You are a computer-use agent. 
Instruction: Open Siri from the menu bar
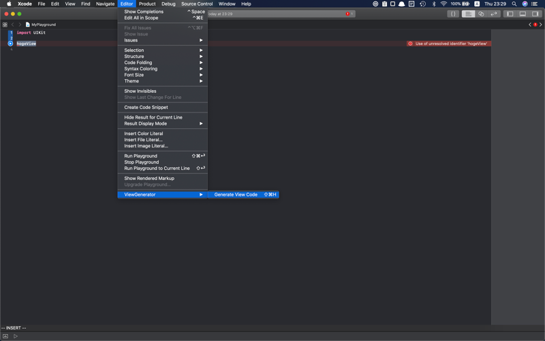point(525,4)
